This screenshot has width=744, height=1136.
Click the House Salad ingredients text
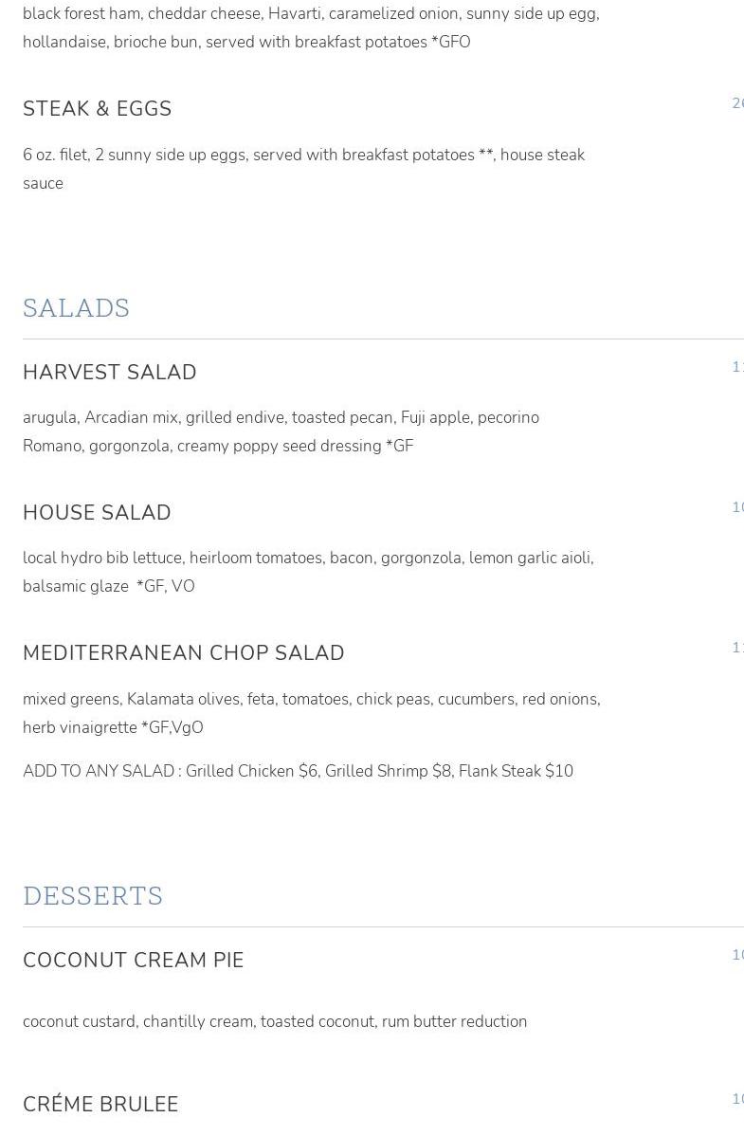coord(308,572)
